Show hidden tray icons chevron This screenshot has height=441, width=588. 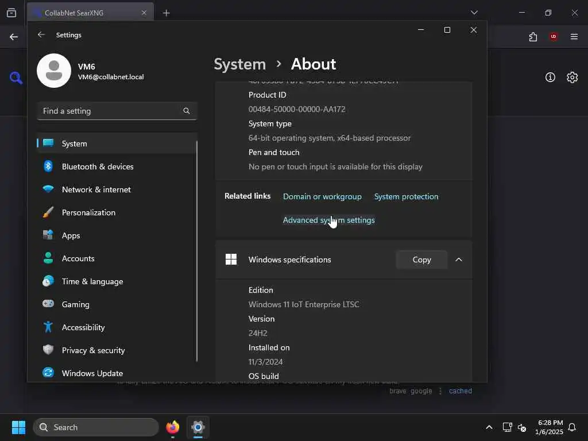tap(489, 427)
